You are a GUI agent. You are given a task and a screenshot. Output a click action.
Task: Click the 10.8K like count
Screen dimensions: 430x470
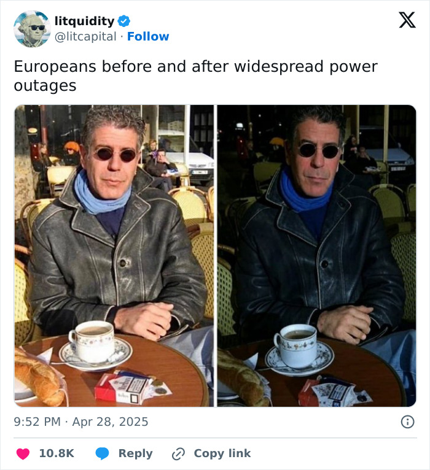[x=57, y=453]
